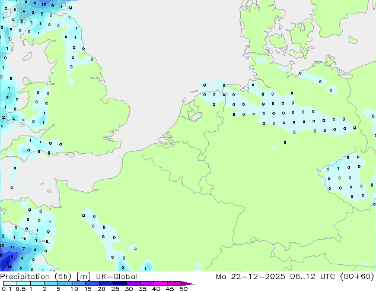Image resolution: width=376 pixels, height=291 pixels.
Task: Click the above-50 arrow at legend end
Action: pos(188,283)
